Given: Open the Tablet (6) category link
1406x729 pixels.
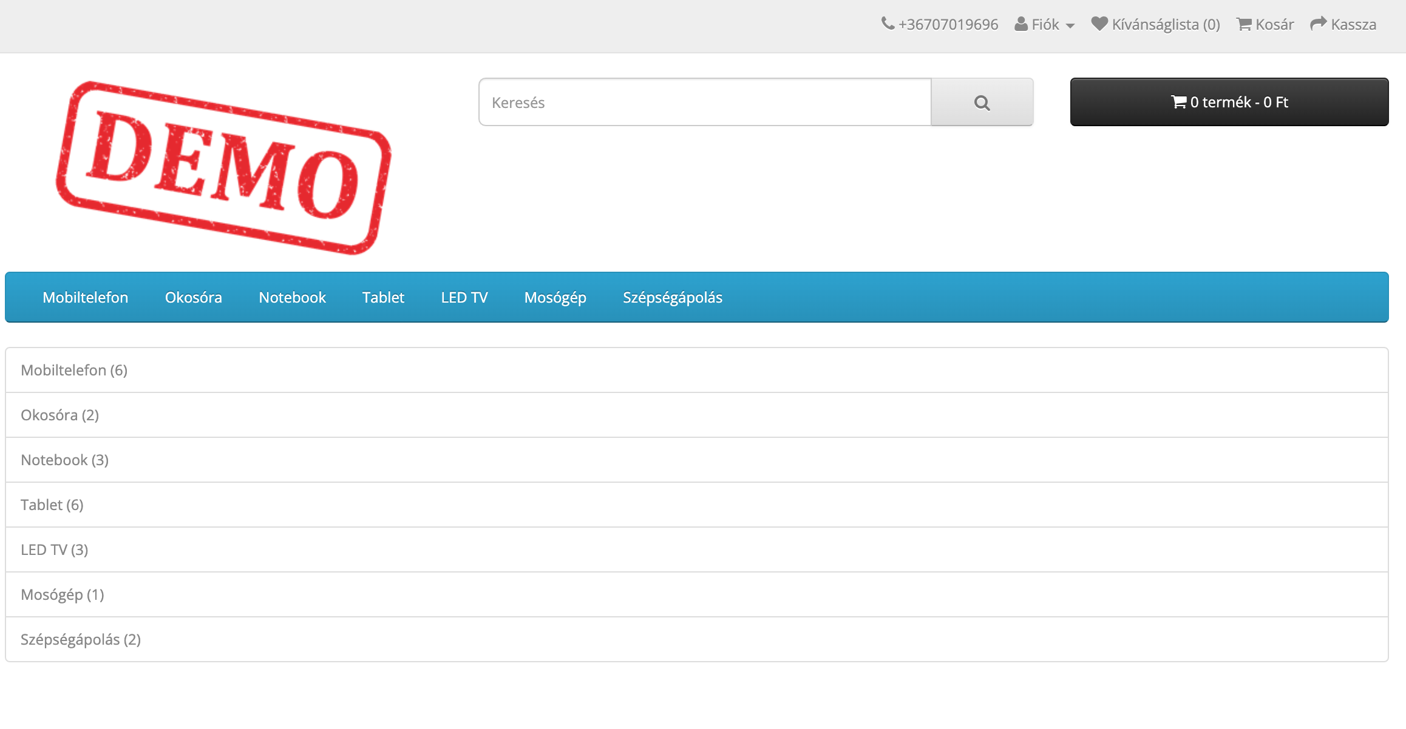Looking at the screenshot, I should click(x=52, y=505).
